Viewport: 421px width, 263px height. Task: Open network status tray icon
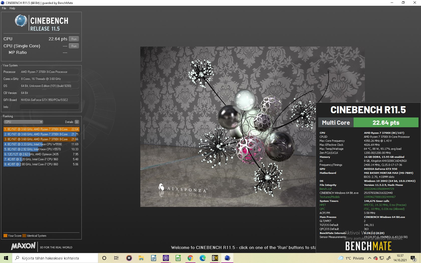click(x=382, y=258)
